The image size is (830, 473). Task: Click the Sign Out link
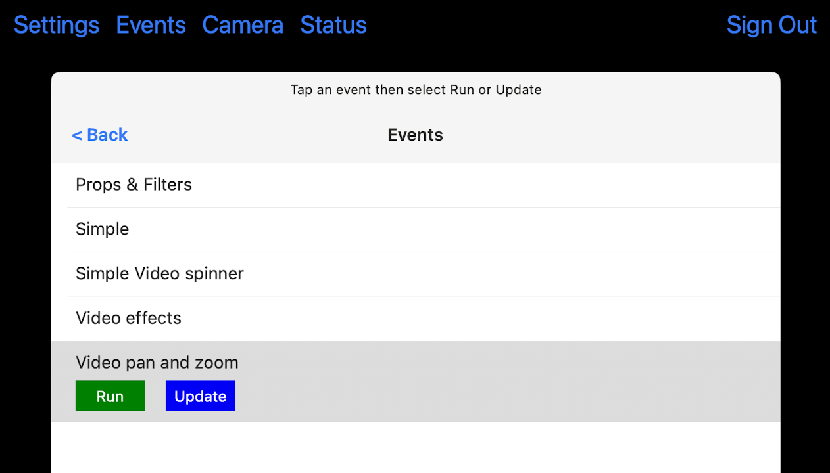pyautogui.click(x=771, y=25)
